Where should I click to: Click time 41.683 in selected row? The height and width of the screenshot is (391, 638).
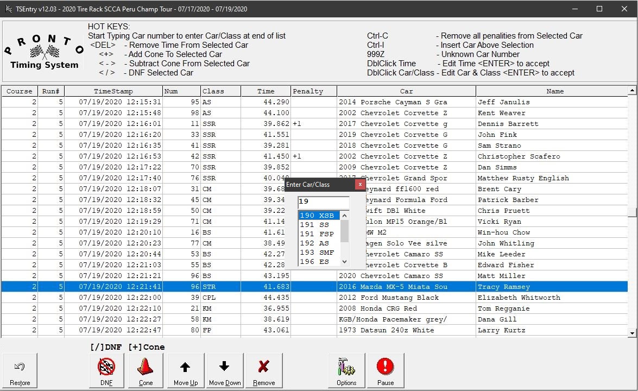[266, 286]
